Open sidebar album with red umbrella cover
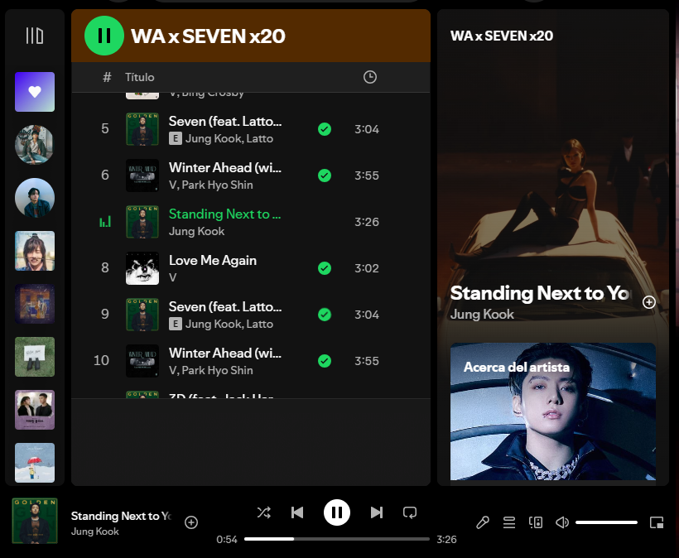Viewport: 679px width, 558px height. pyautogui.click(x=35, y=462)
